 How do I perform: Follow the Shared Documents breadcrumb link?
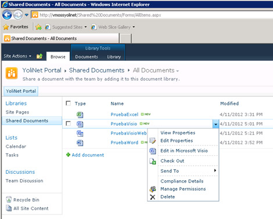point(96,70)
